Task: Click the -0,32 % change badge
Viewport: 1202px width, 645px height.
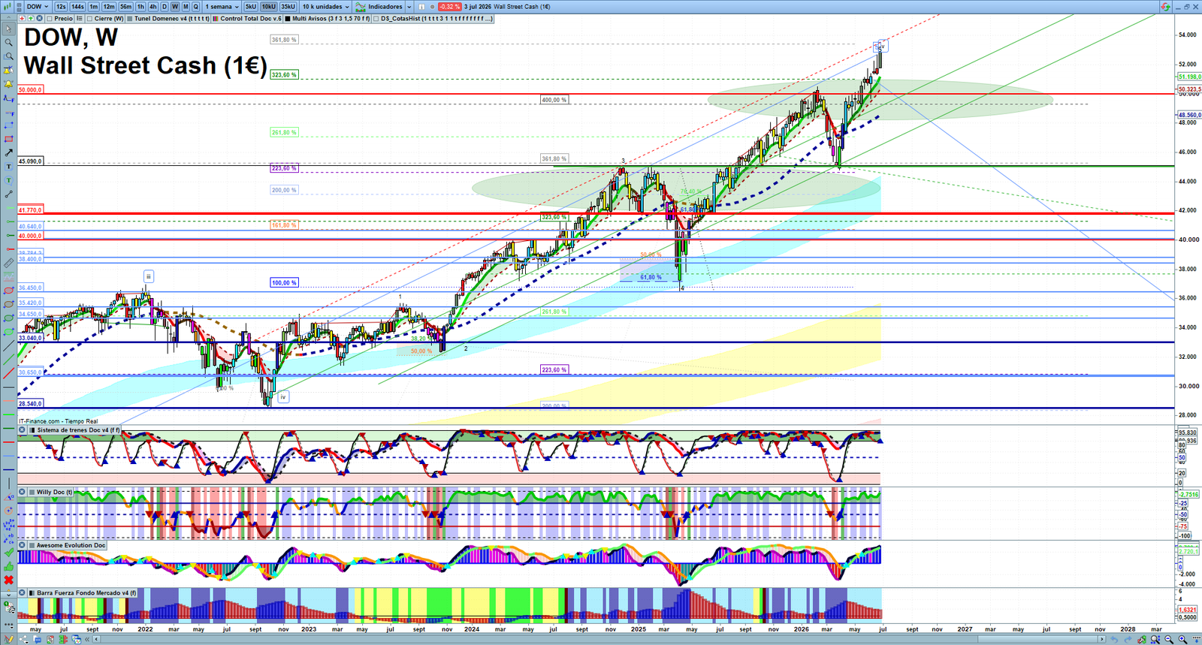Action: pyautogui.click(x=449, y=7)
